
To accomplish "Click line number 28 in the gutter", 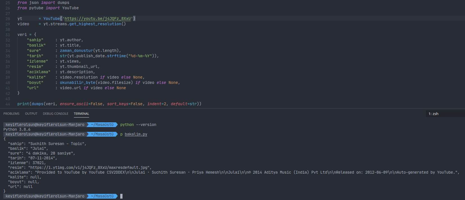I will [8, 19].
